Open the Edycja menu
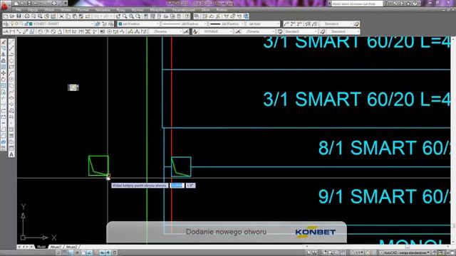Image resolution: width=456 pixels, height=256 pixels. tap(33, 10)
